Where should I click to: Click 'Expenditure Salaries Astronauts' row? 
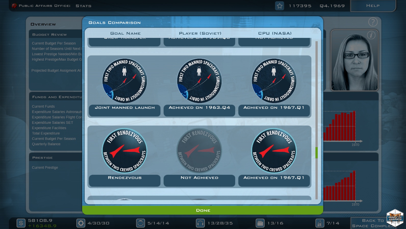point(57,112)
